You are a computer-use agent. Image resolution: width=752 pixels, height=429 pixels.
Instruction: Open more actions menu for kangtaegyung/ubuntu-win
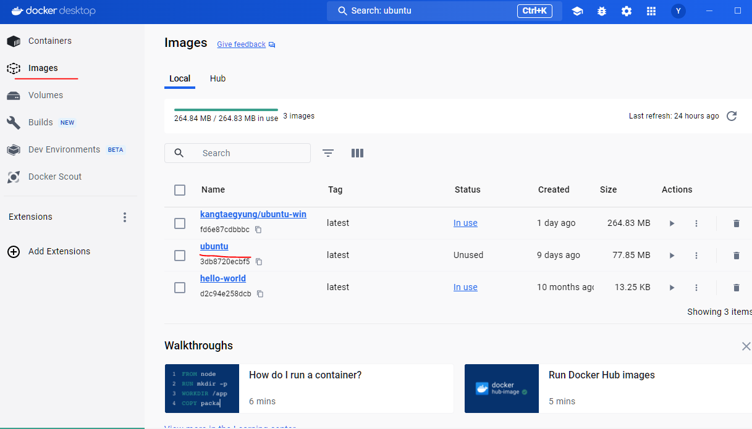tap(696, 223)
